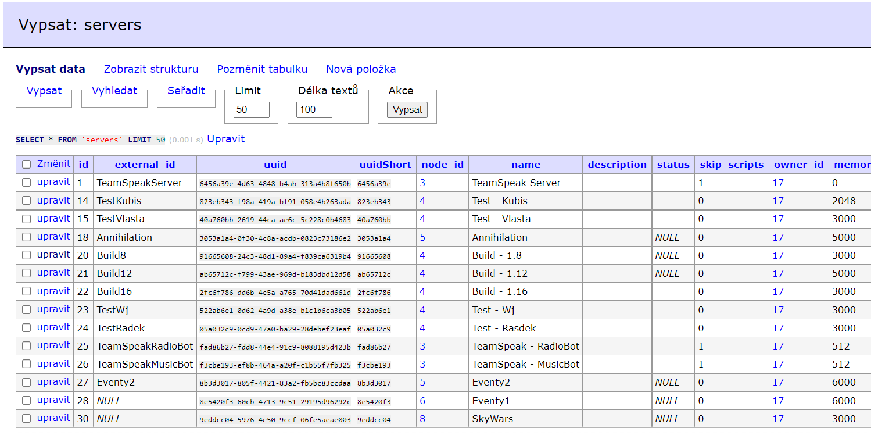Screen dimensions: 871x435
Task: Sort by uuidShort column header
Action: pos(385,165)
